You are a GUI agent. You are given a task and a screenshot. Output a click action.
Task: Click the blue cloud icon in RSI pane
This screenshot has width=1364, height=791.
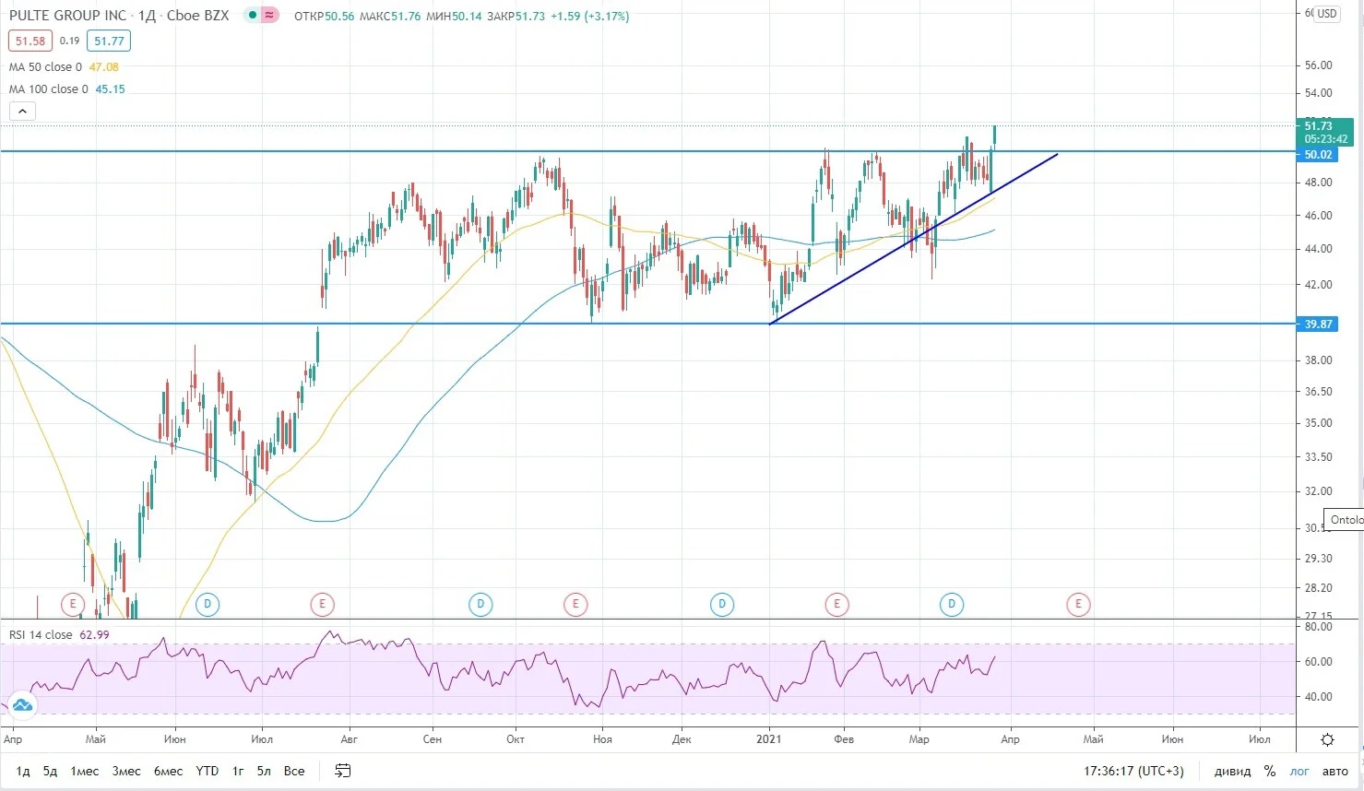click(22, 706)
